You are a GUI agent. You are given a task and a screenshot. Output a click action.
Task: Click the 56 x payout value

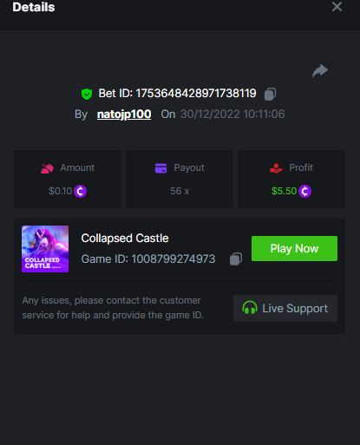[x=180, y=191]
